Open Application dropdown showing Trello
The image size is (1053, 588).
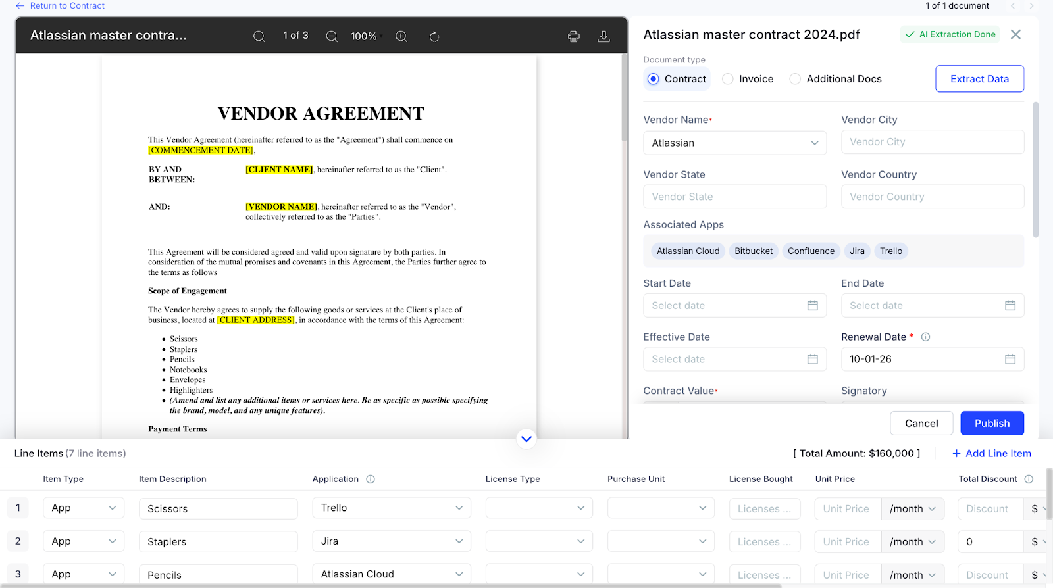coord(392,508)
